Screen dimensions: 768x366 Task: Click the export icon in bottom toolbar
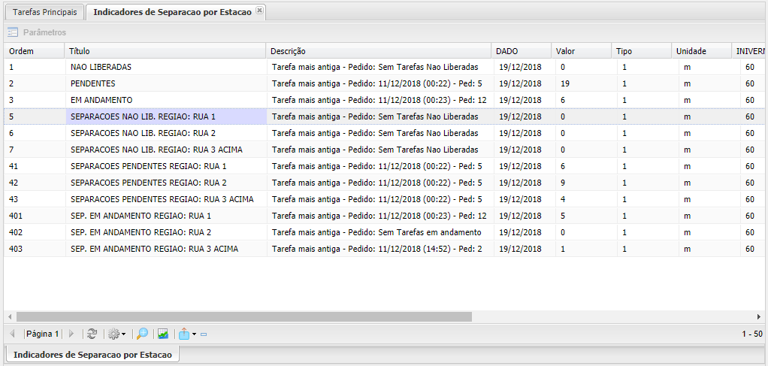184,334
